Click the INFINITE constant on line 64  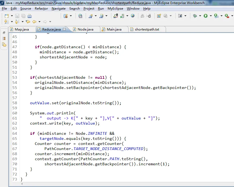coord(97,133)
